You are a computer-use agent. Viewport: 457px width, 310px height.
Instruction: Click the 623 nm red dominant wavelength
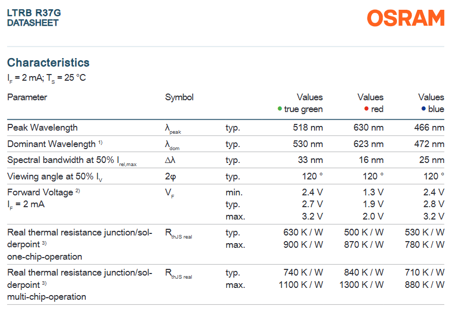coord(368,144)
